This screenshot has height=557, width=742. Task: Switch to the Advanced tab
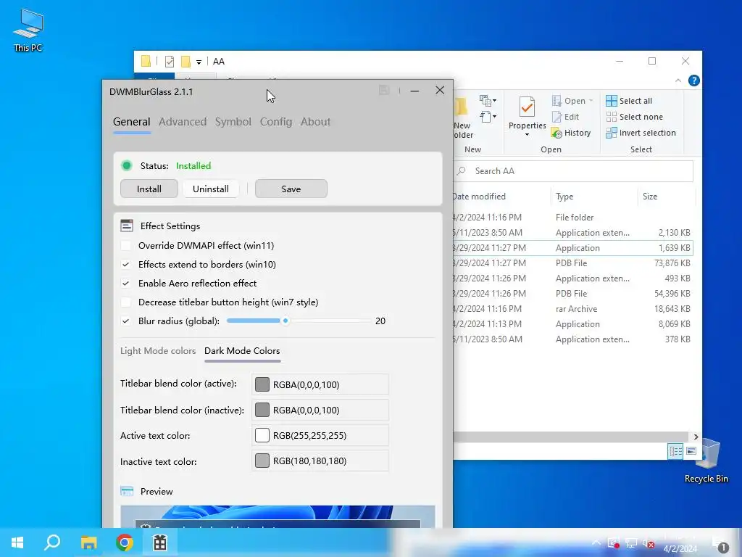pos(183,122)
